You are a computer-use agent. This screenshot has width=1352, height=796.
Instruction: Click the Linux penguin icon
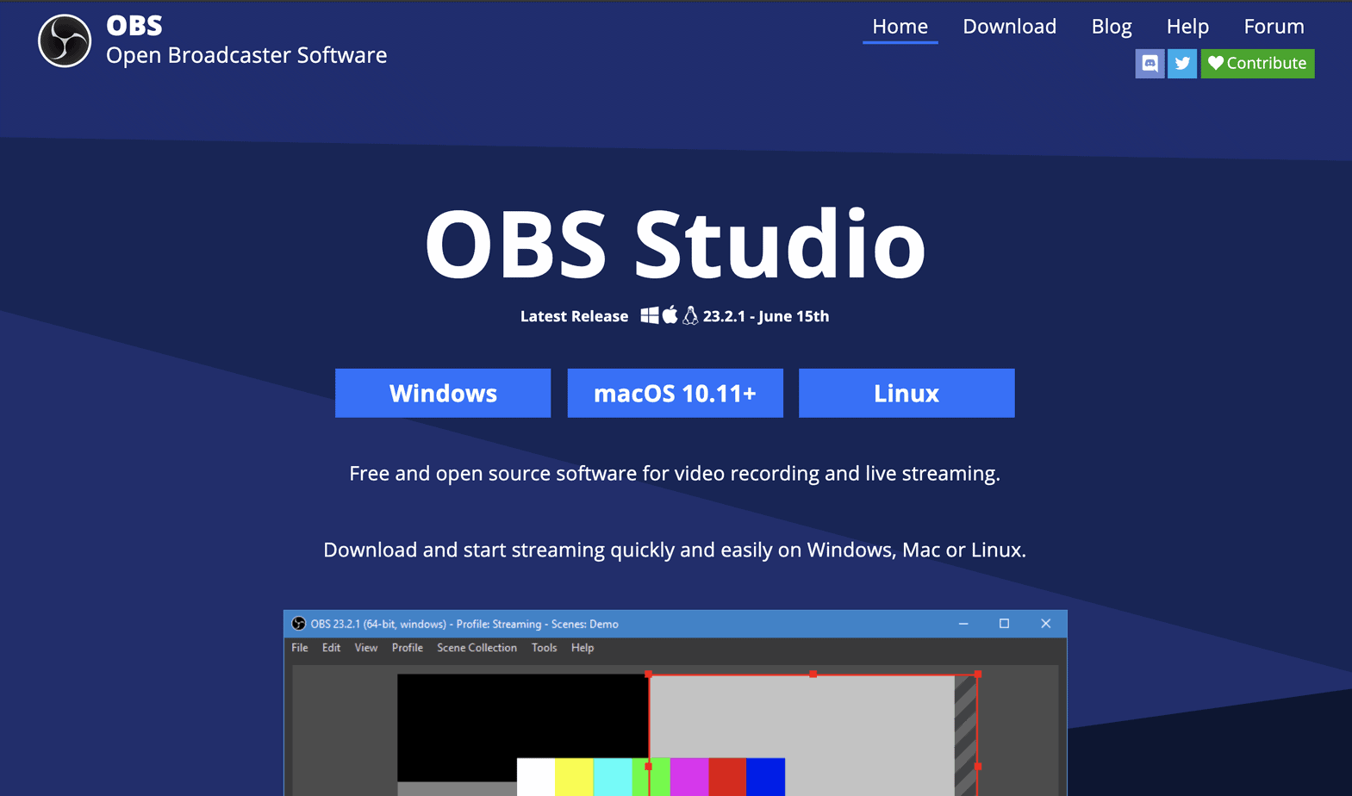690,315
